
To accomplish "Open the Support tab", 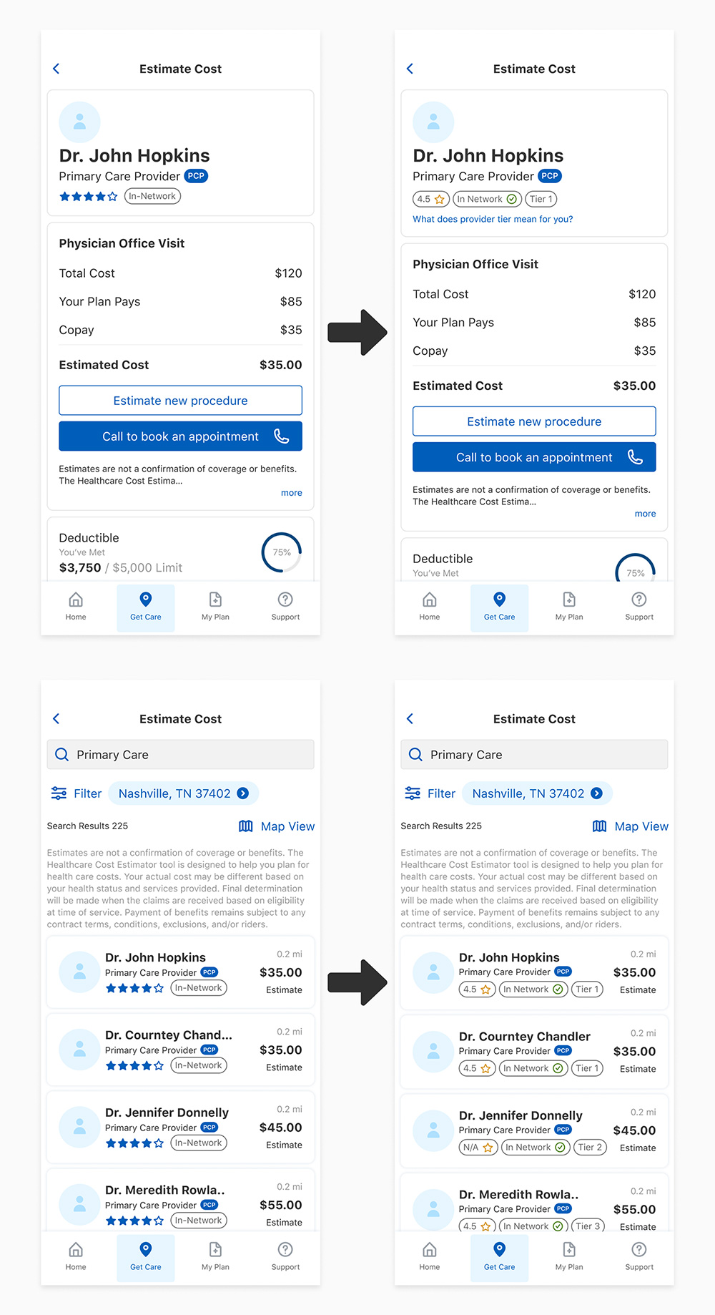I will coord(285,600).
